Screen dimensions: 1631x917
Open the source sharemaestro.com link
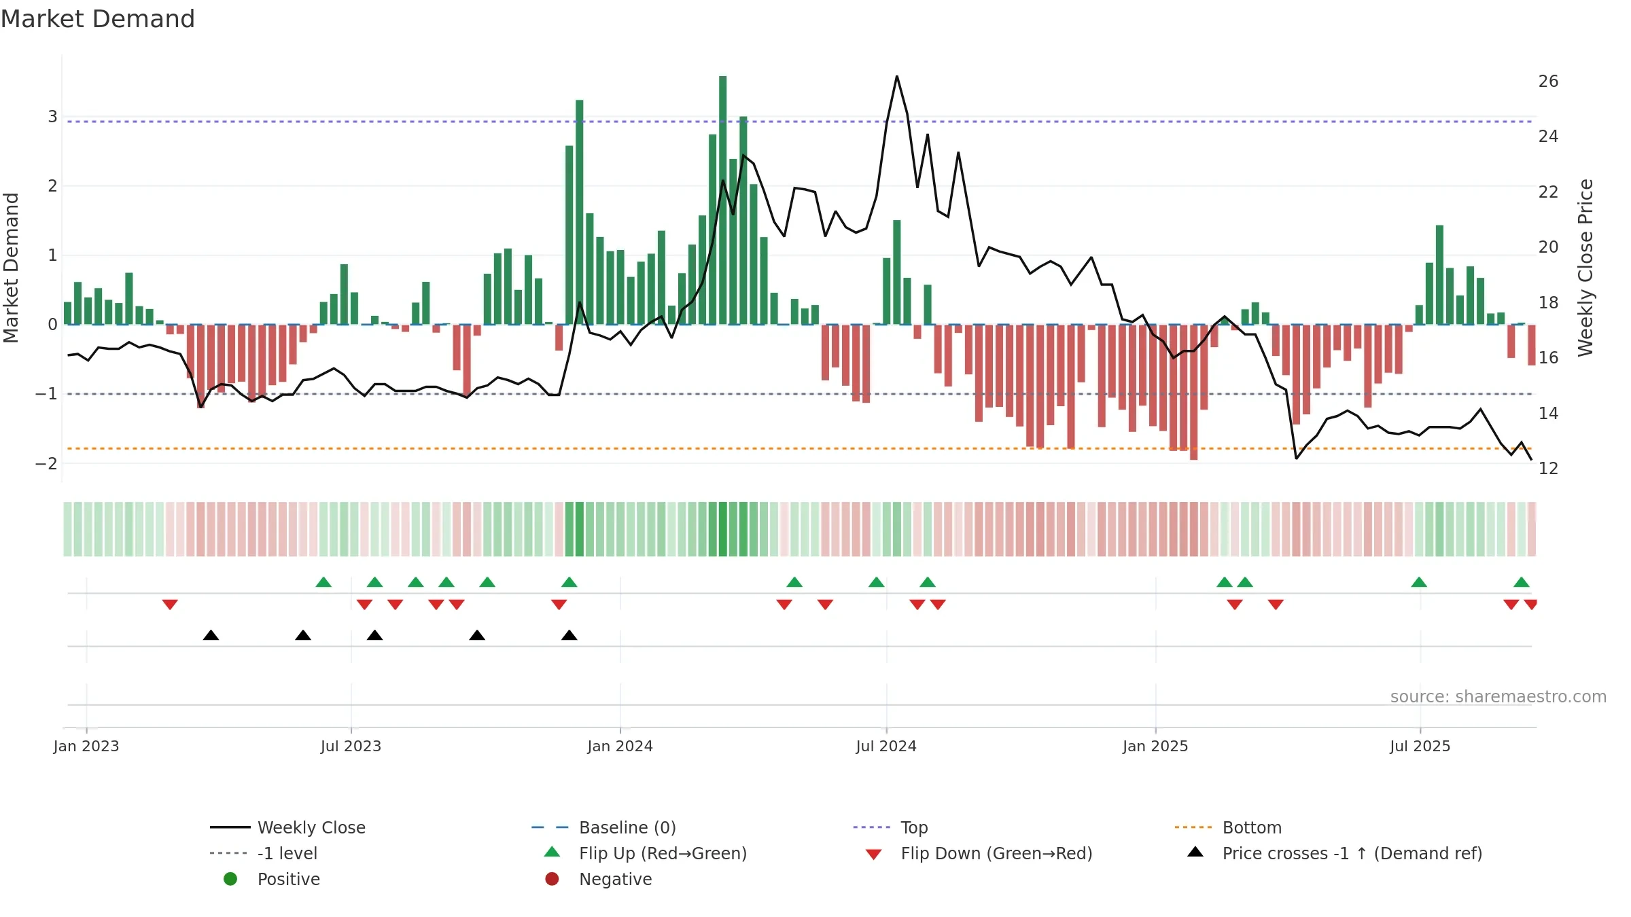(1498, 697)
